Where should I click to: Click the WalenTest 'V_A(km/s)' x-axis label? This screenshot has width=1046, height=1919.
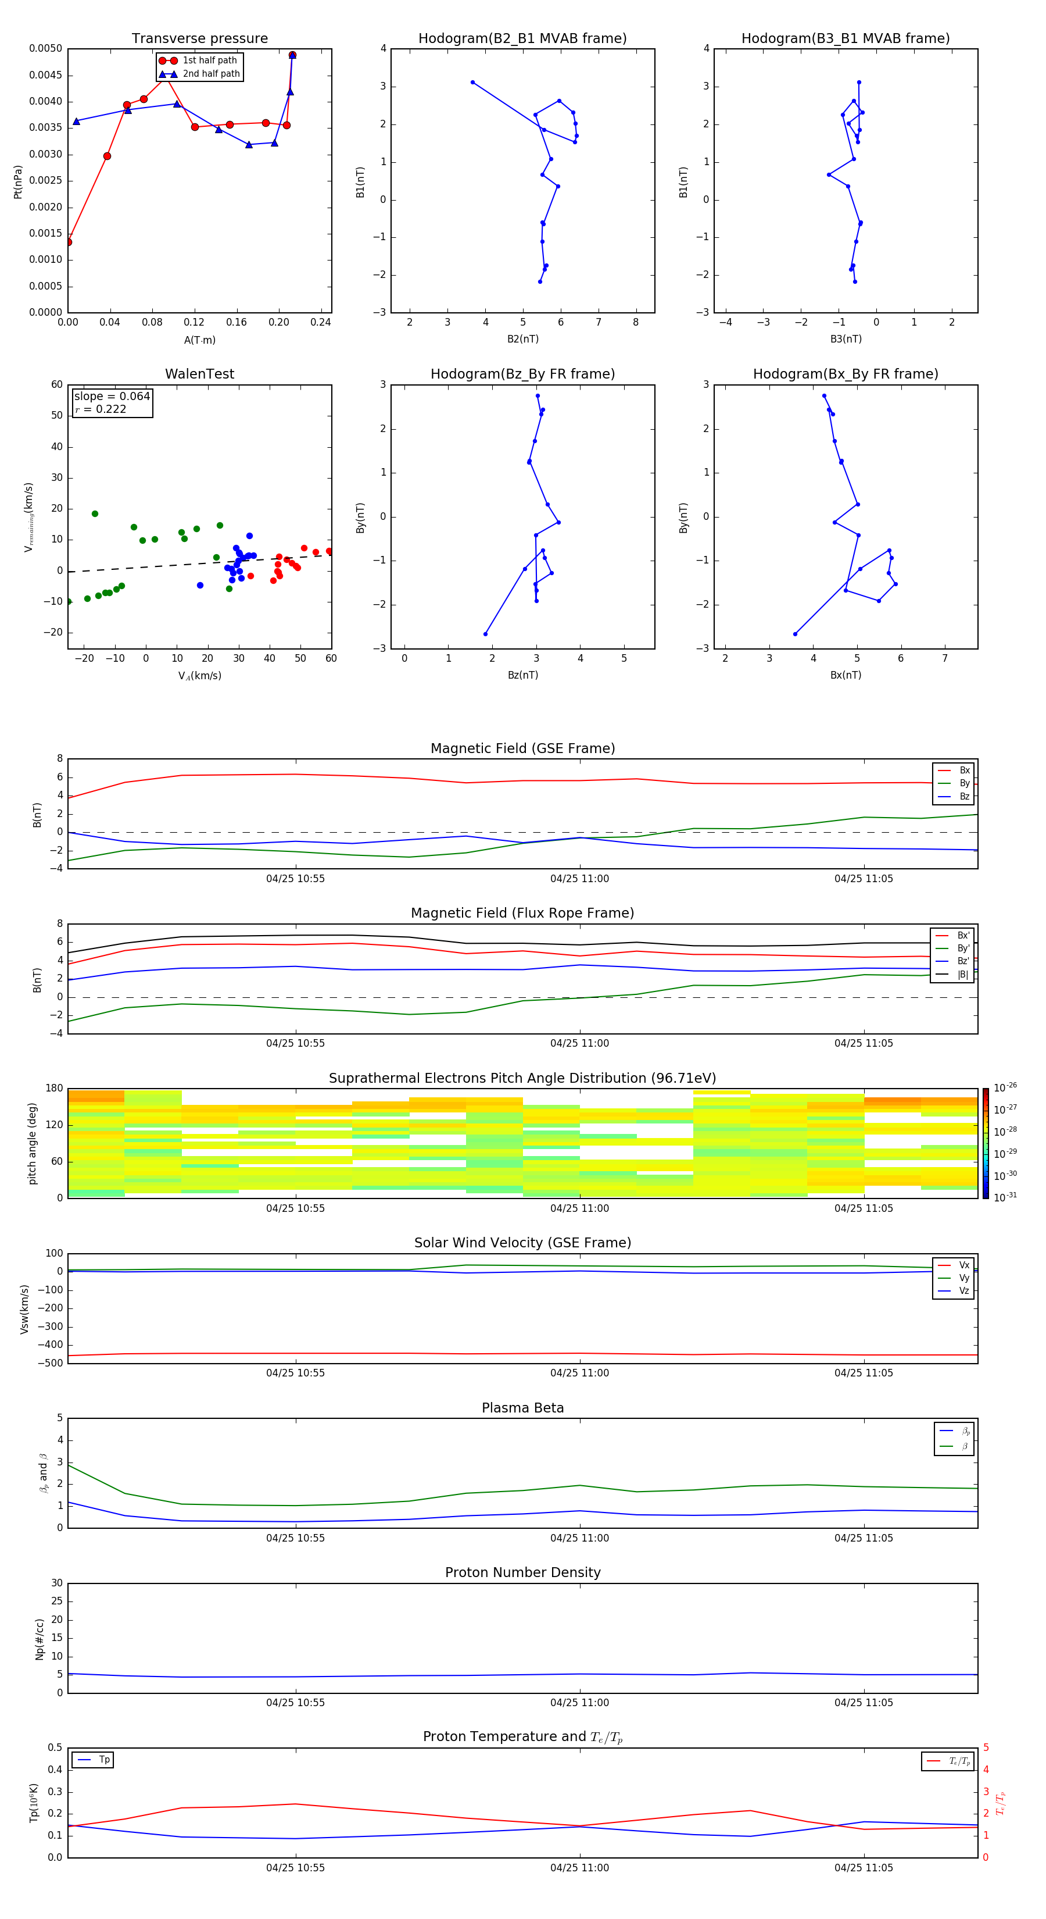point(199,676)
